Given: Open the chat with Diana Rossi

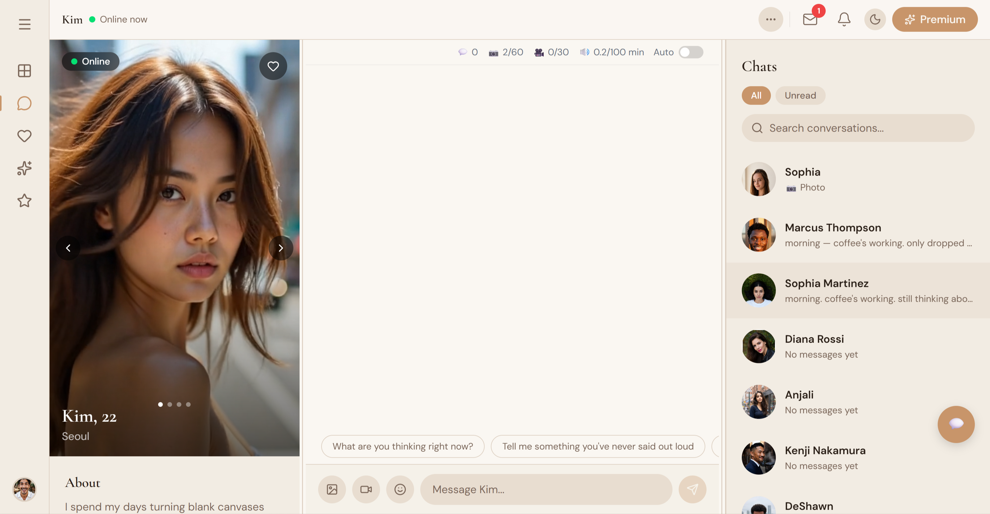Looking at the screenshot, I should [x=858, y=346].
